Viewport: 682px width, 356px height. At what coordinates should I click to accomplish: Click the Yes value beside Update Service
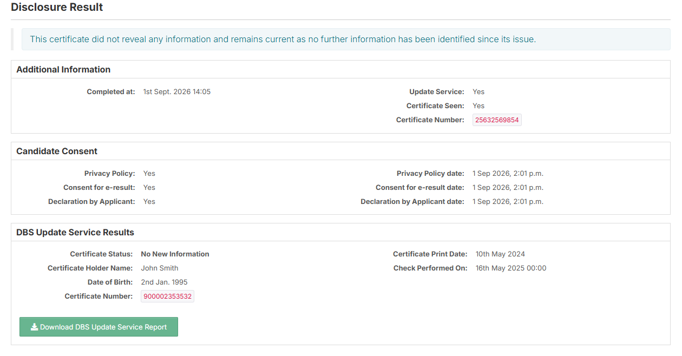pos(478,92)
